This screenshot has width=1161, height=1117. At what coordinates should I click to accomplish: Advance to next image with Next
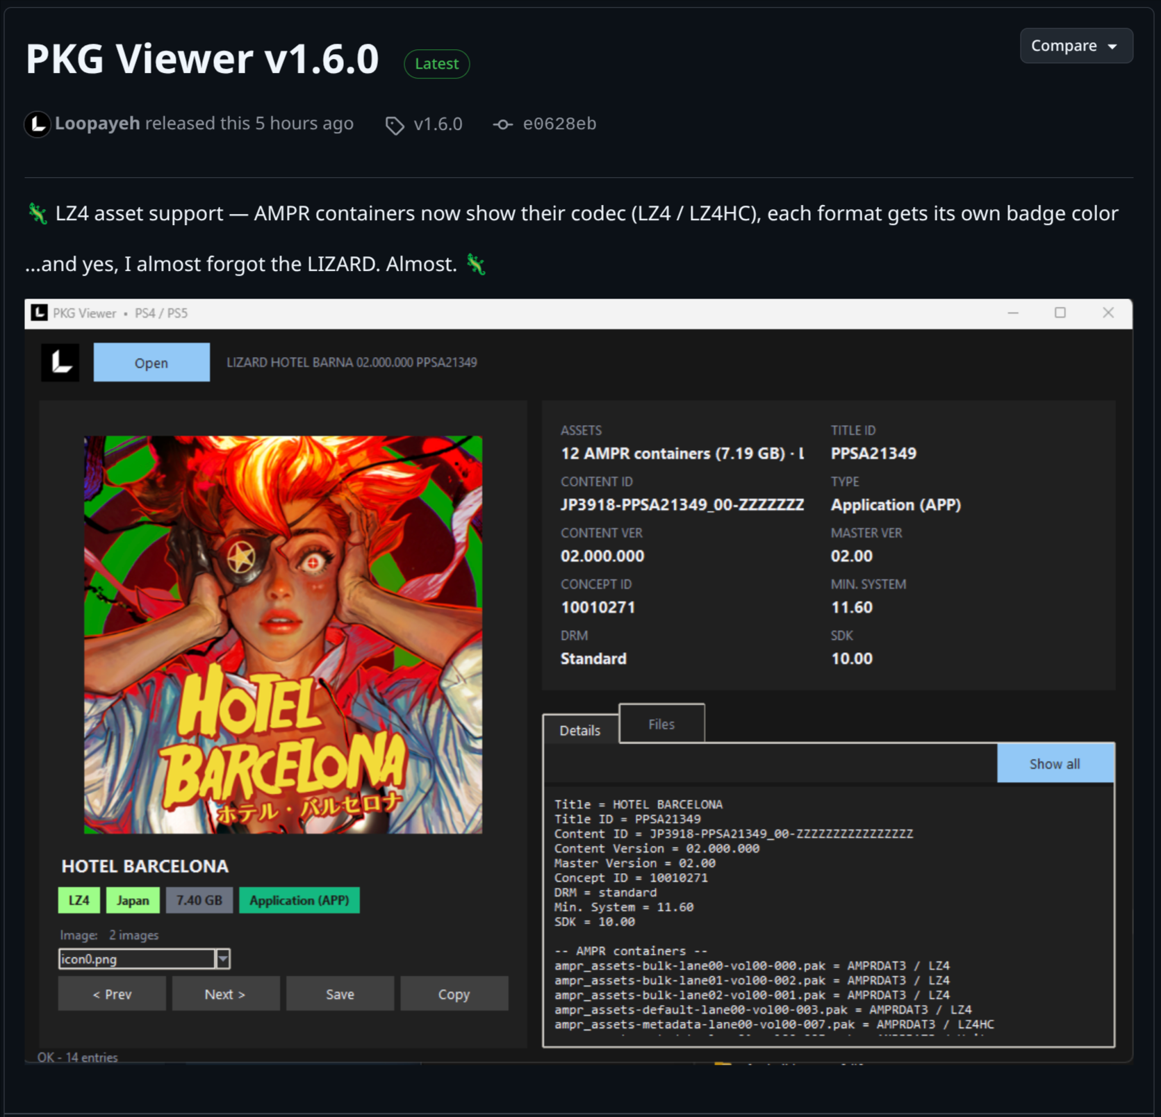225,994
